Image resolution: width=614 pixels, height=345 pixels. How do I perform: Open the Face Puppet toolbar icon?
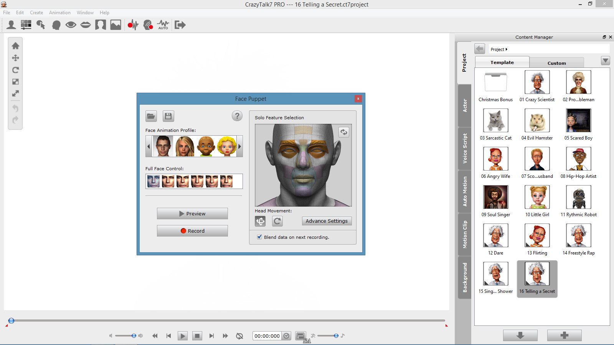(148, 25)
